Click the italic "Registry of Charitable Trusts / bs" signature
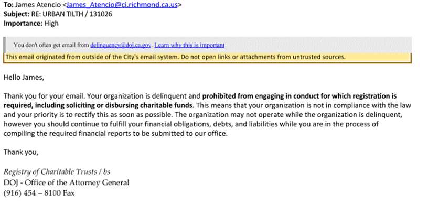This screenshot has height=205, width=428. tap(57, 171)
